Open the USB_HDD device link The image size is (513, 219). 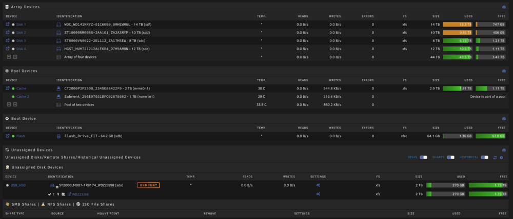18,185
